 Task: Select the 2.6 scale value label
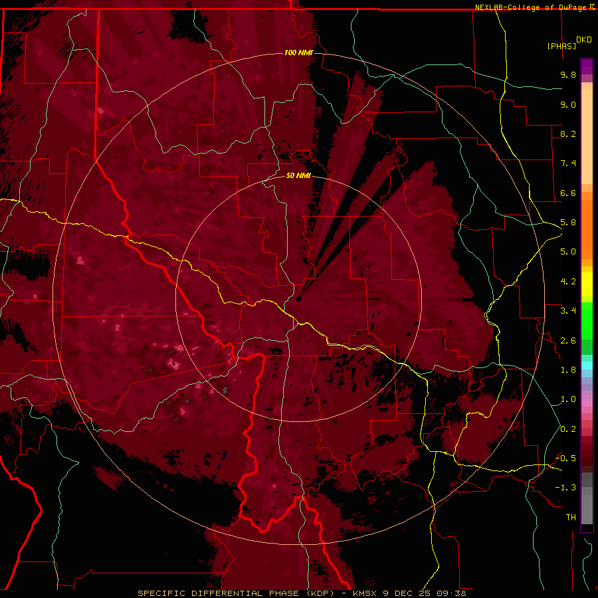coord(568,341)
